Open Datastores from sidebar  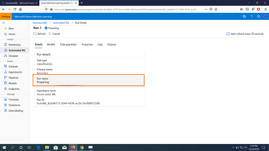[14, 105]
